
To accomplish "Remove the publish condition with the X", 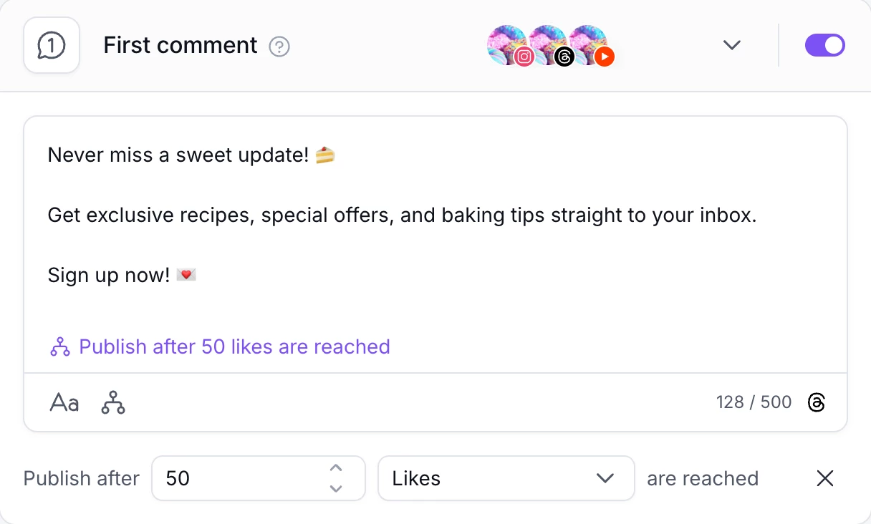I will point(824,478).
